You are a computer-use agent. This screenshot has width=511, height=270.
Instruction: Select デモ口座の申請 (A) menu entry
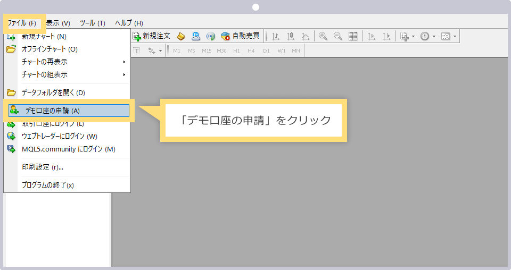coord(69,111)
